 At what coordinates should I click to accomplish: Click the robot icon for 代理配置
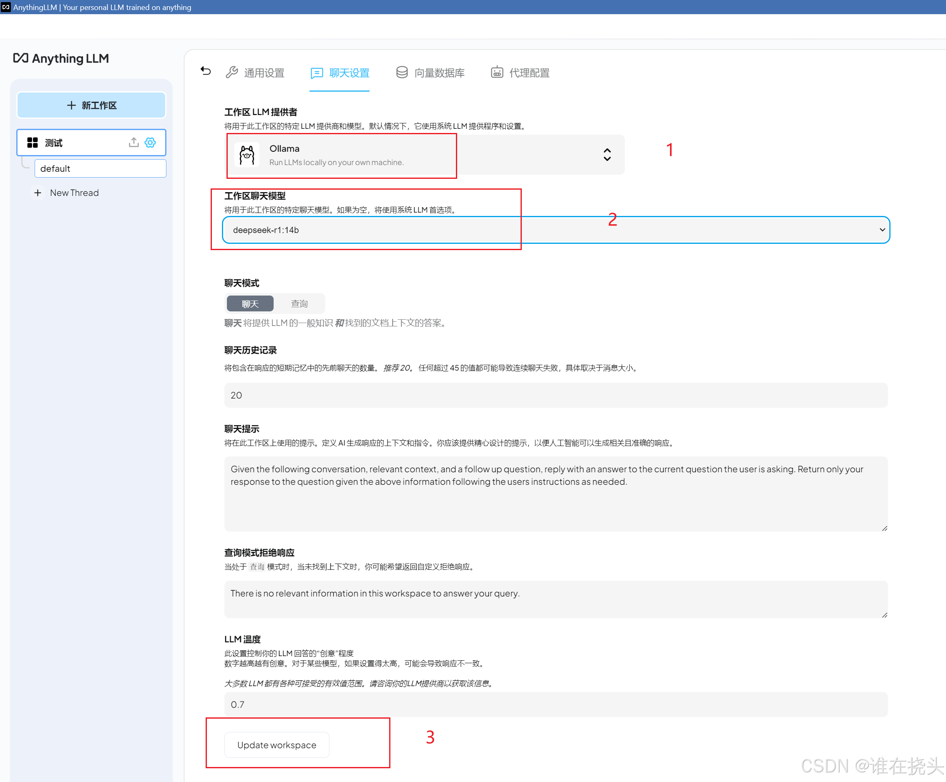[x=497, y=72]
